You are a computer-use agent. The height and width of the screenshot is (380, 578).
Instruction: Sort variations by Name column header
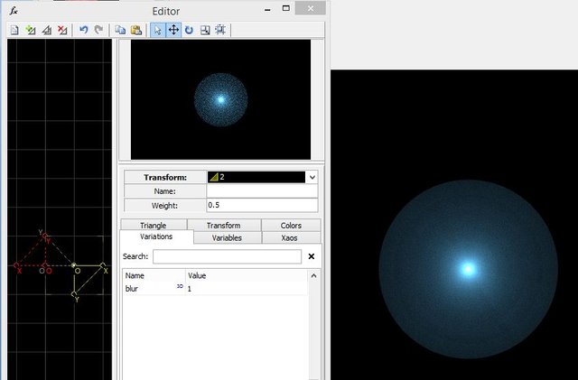(154, 275)
